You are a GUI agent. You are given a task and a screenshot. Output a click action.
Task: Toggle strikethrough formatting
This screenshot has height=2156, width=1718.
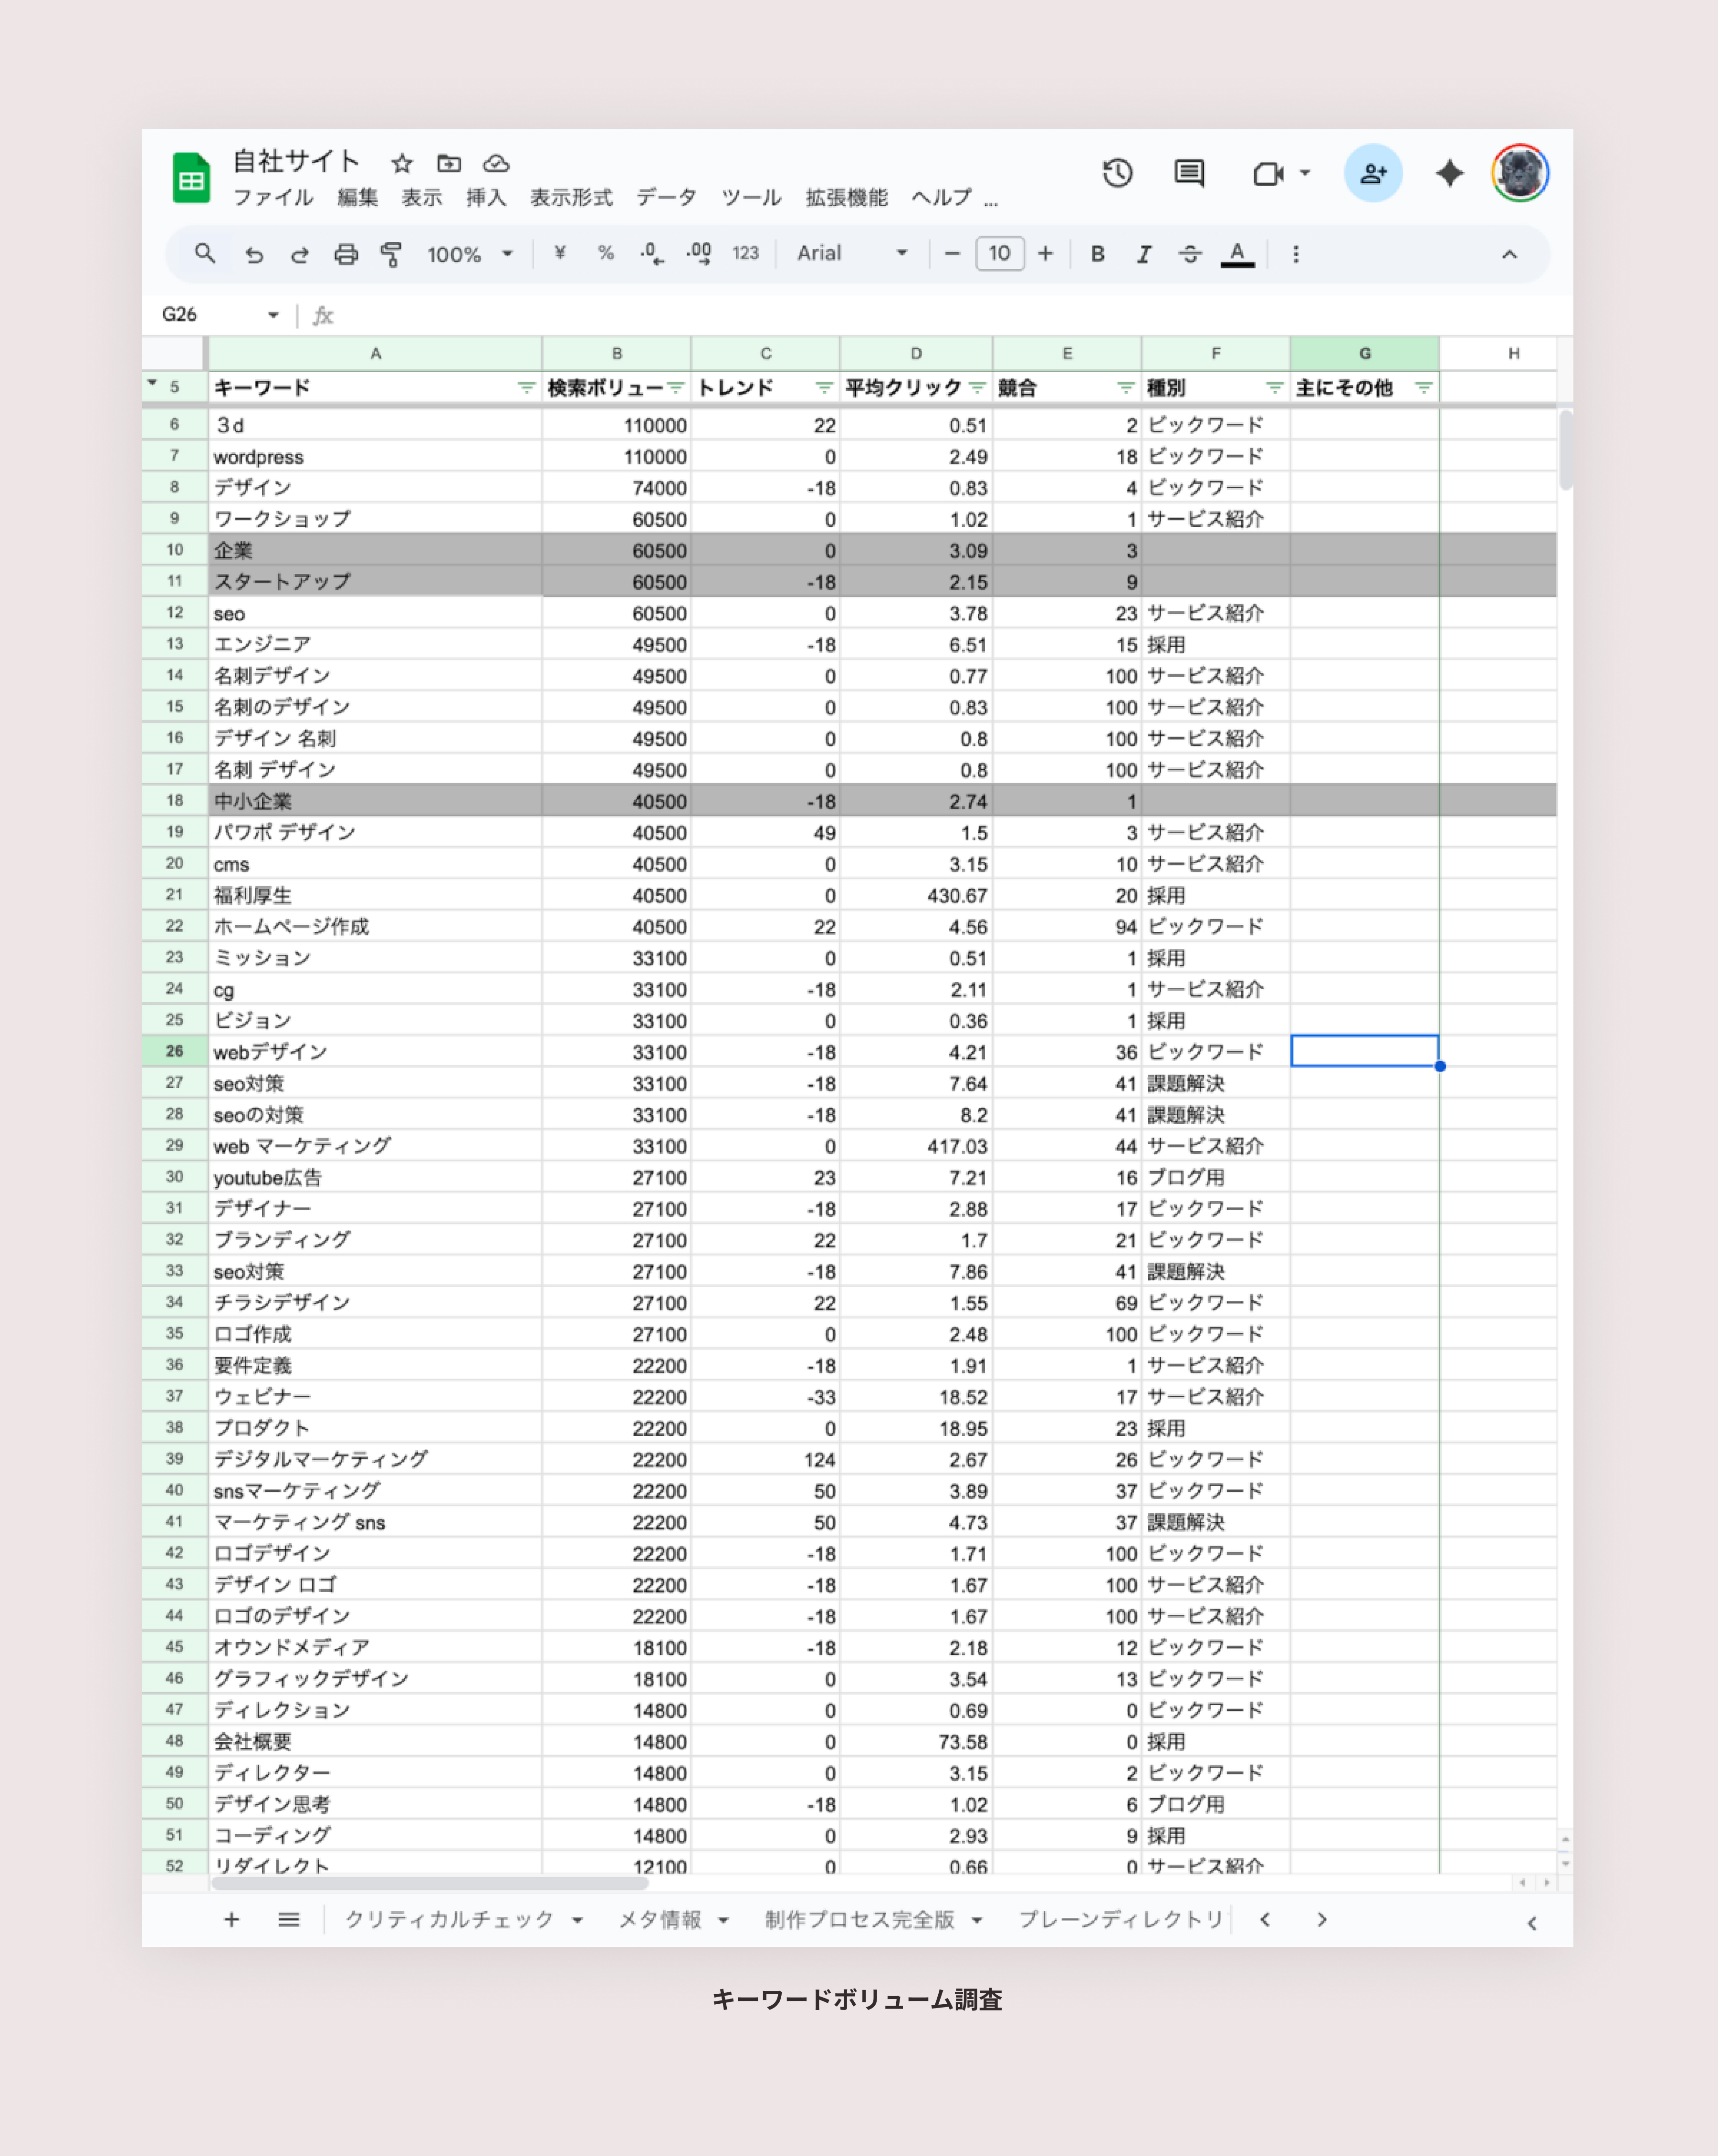[x=1190, y=254]
